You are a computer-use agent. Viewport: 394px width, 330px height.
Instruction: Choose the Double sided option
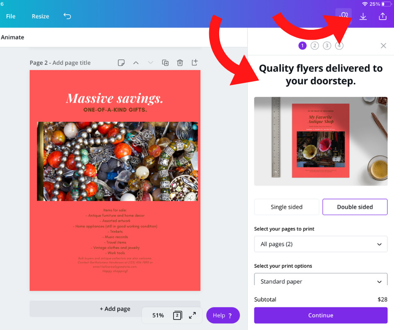click(355, 207)
